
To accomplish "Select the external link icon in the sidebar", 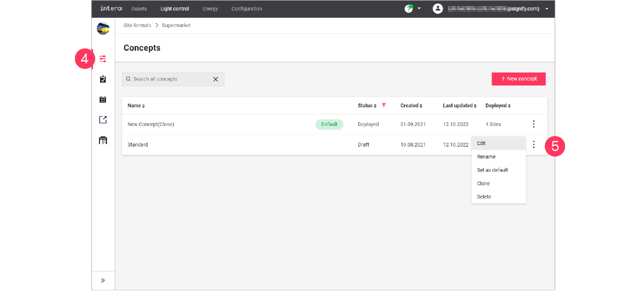I will [102, 119].
